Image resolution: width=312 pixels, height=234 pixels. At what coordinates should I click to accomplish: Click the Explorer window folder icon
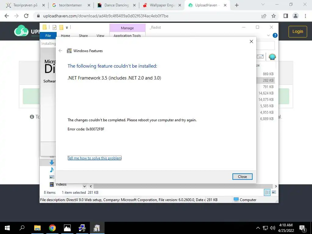tap(44, 27)
